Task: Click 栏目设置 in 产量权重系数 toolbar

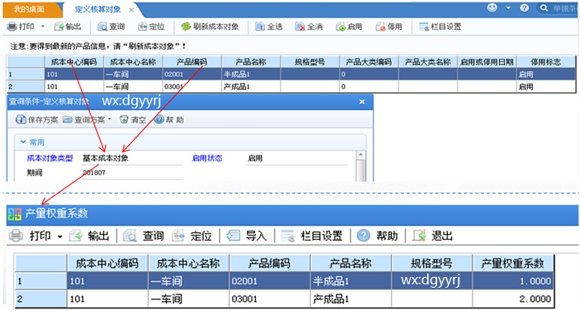Action: (312, 236)
